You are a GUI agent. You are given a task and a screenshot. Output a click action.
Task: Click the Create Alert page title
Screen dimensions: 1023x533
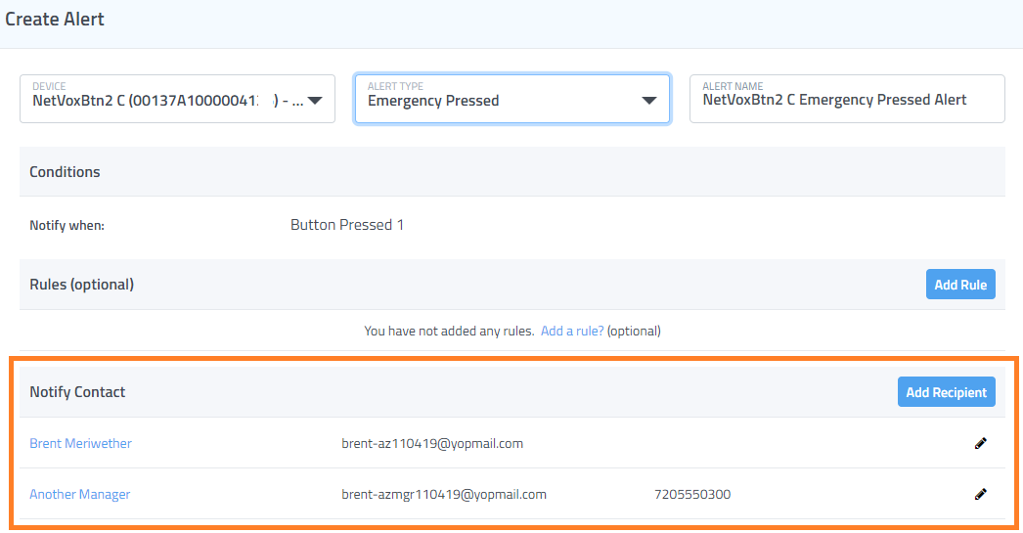coord(55,19)
